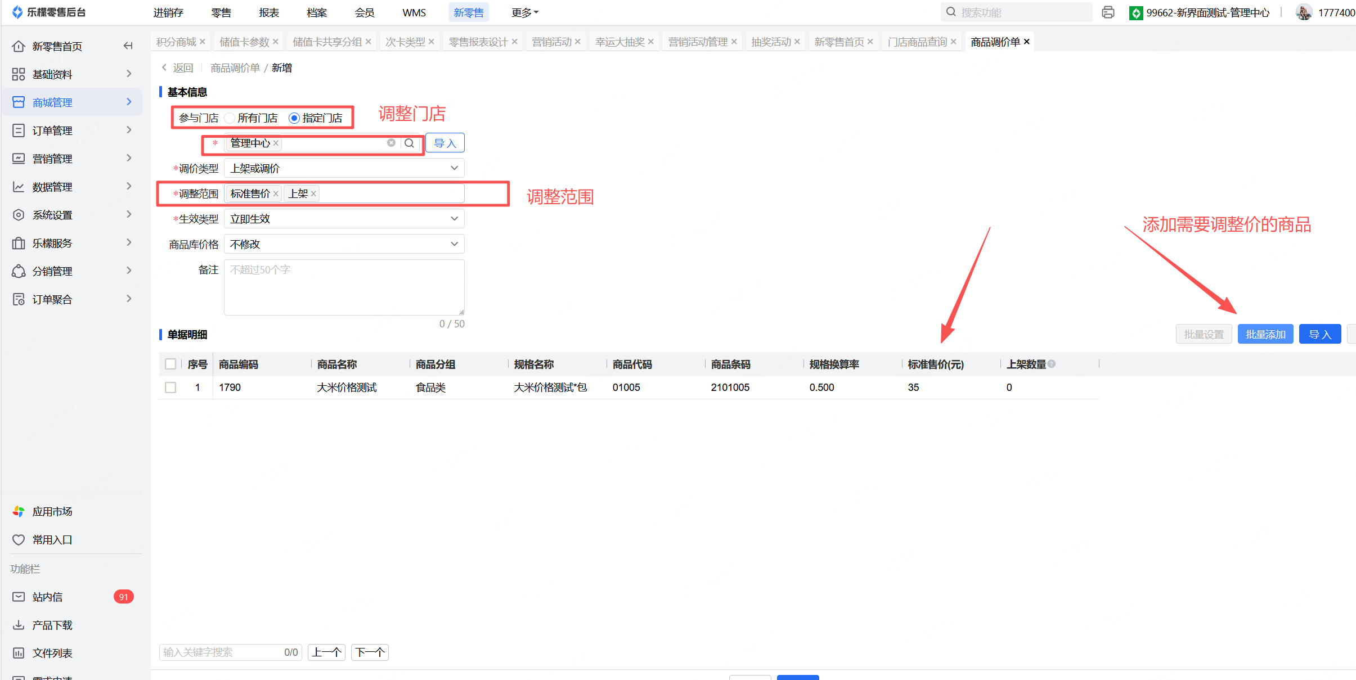The height and width of the screenshot is (680, 1356).
Task: Click into the 备注 text area
Action: [344, 287]
